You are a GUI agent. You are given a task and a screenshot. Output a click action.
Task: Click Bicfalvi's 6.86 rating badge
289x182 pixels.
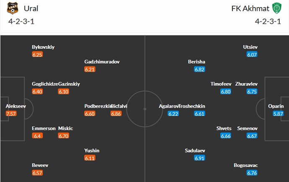coord(116,114)
